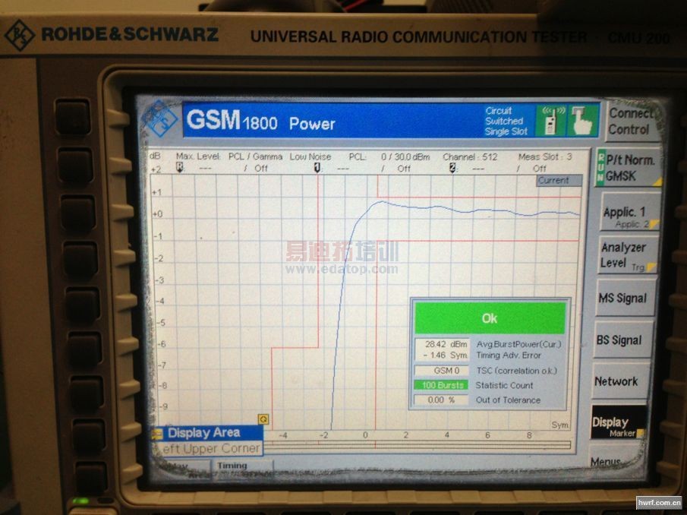Screen dimensions: 687x515
Task: Click the green Ok result box
Action: tap(490, 318)
